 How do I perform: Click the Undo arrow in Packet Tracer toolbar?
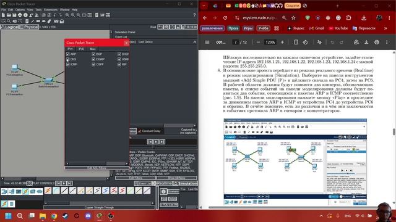pyautogui.click(x=55, y=15)
